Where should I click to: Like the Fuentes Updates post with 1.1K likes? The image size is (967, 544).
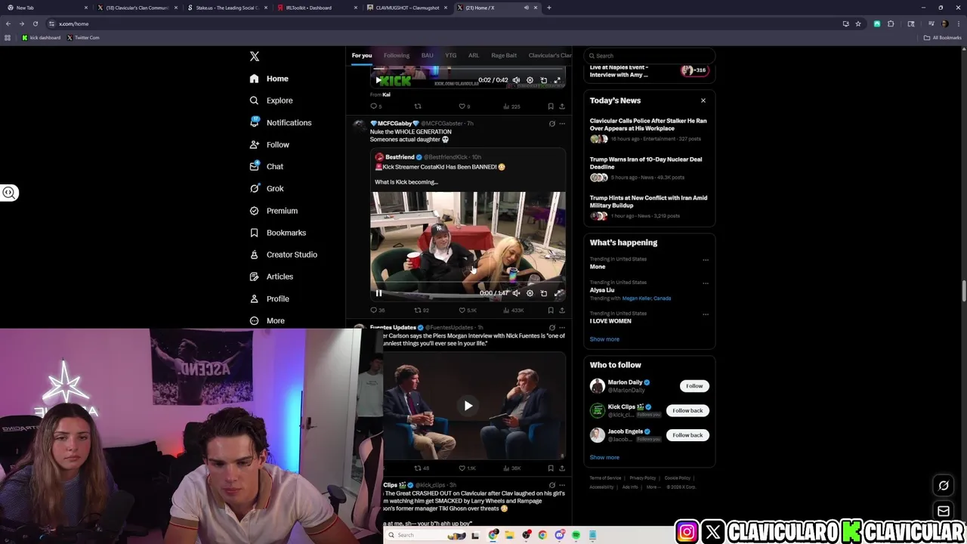click(468, 468)
